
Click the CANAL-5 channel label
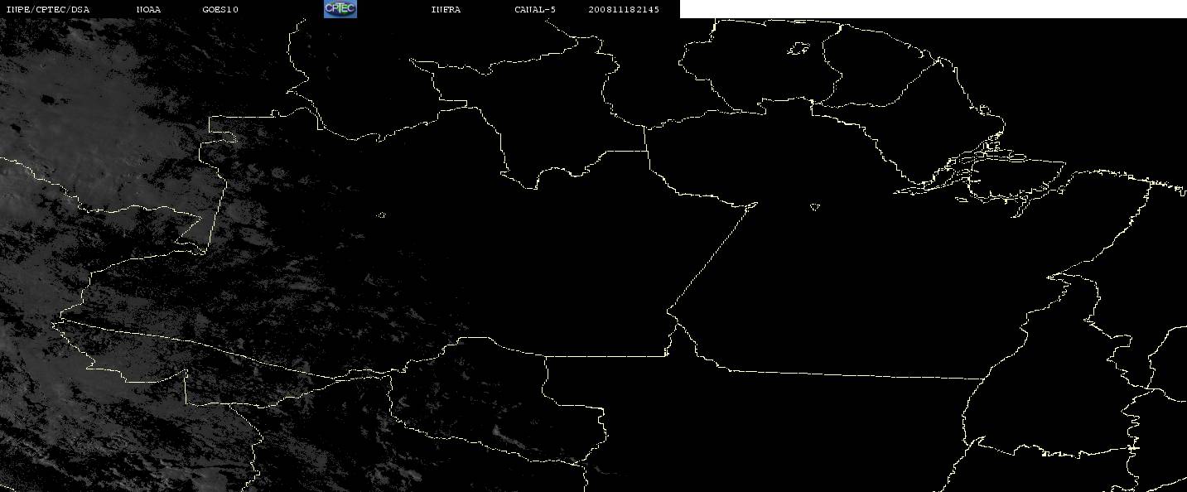535,10
